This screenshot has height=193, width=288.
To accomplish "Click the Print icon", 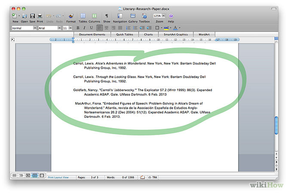I will point(40,15).
